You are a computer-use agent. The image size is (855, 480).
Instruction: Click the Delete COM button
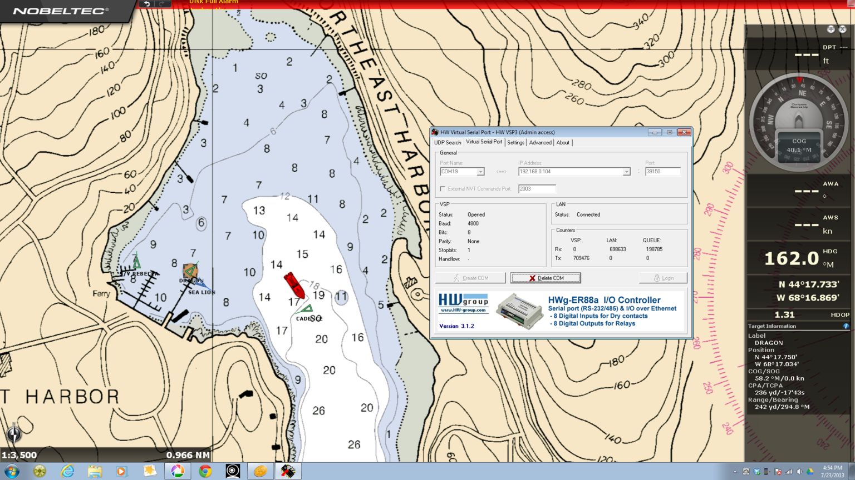(x=546, y=278)
